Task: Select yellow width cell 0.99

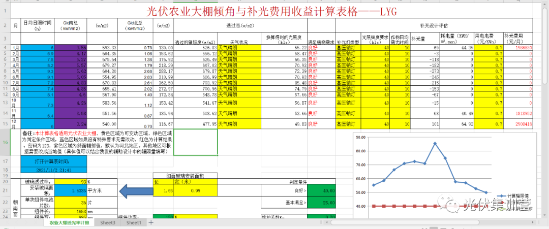Action: pyautogui.click(x=196, y=191)
